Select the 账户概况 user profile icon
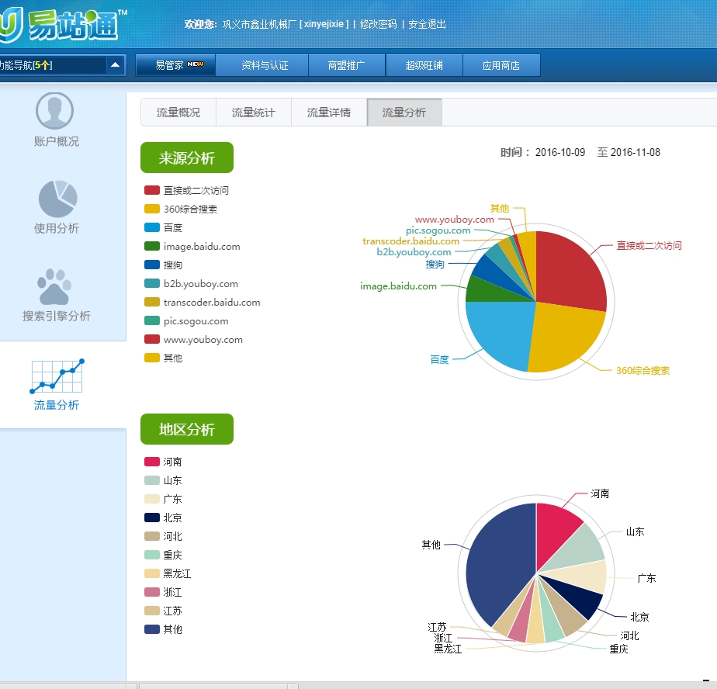The height and width of the screenshot is (689, 717). 54,110
